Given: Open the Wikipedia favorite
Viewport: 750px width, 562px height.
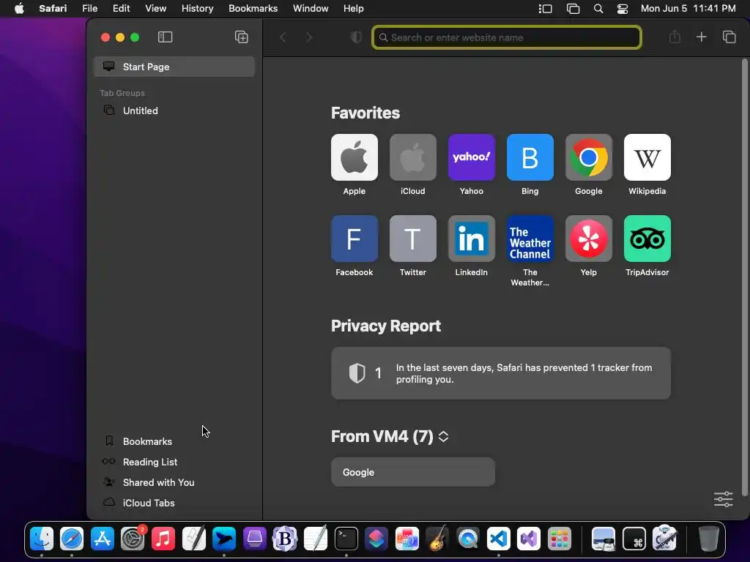Looking at the screenshot, I should (x=647, y=157).
